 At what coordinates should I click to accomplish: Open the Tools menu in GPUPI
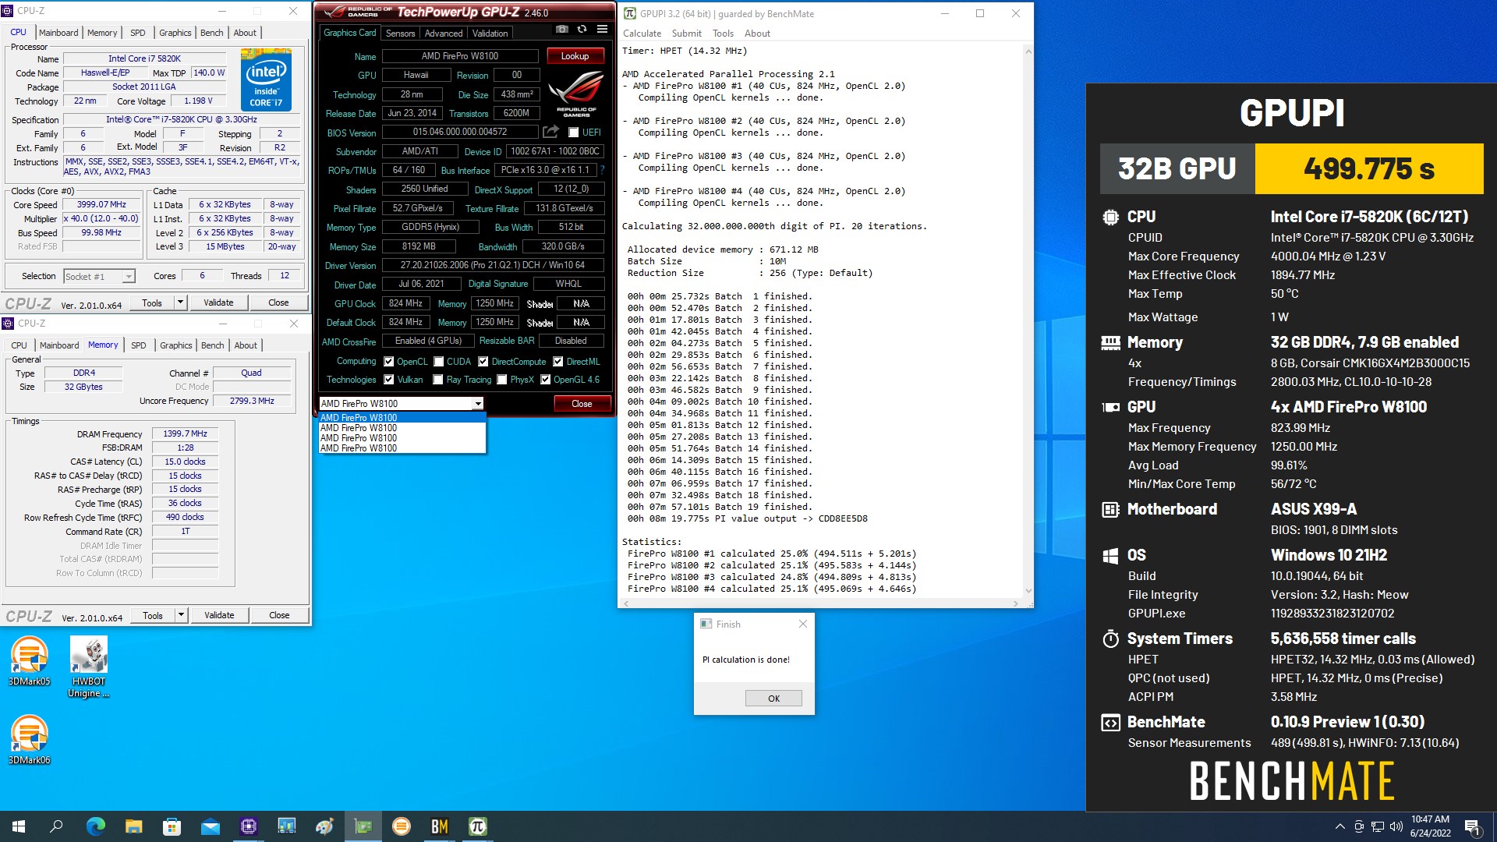click(723, 34)
